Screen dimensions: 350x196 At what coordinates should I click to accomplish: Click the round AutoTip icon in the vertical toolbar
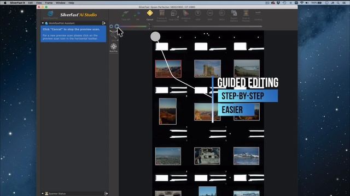[114, 46]
